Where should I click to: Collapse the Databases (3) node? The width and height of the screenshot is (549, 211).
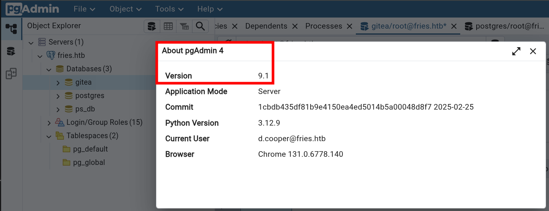pyautogui.click(x=49, y=69)
